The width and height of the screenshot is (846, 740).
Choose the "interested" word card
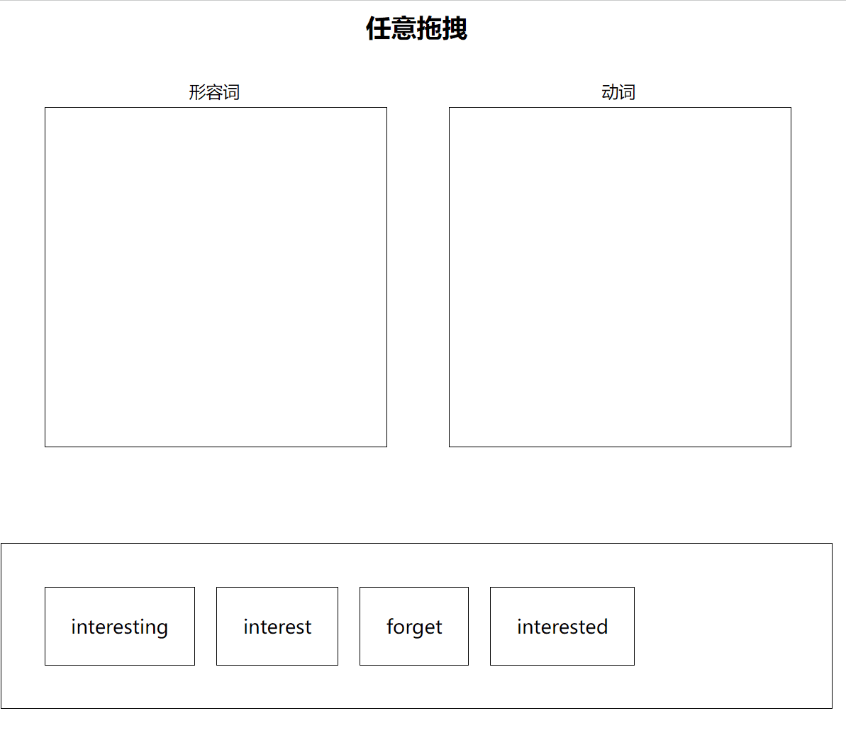click(562, 626)
